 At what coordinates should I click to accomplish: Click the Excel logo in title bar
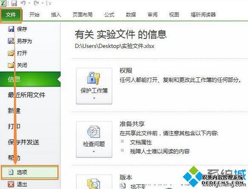(x=3, y=3)
